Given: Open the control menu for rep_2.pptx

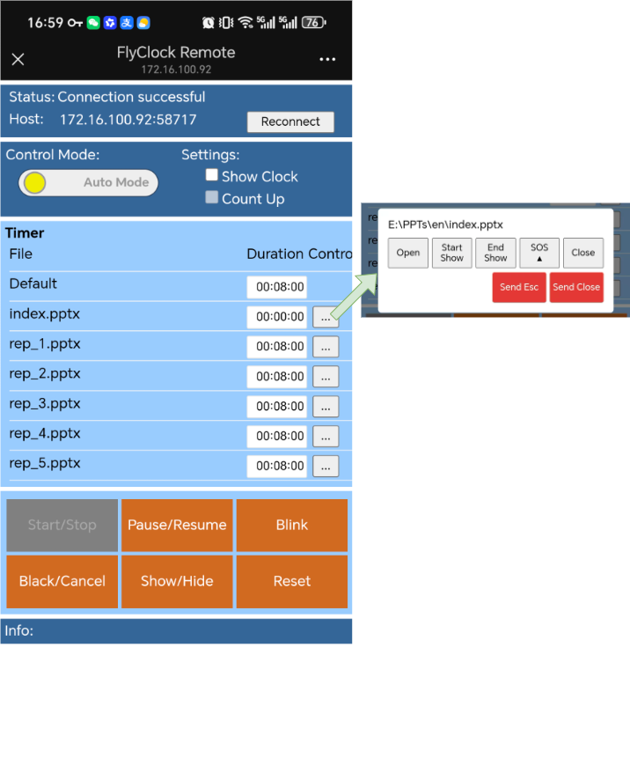Looking at the screenshot, I should pyautogui.click(x=326, y=377).
